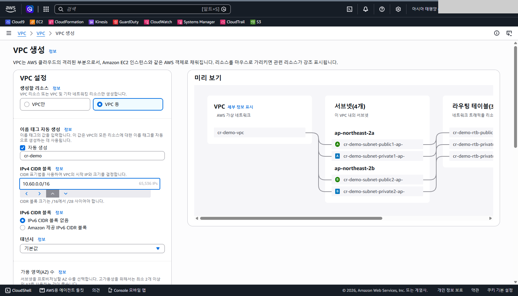Open 'Console 모바일 앱' in footer
Screen dimensions: 518x296
coord(127,290)
